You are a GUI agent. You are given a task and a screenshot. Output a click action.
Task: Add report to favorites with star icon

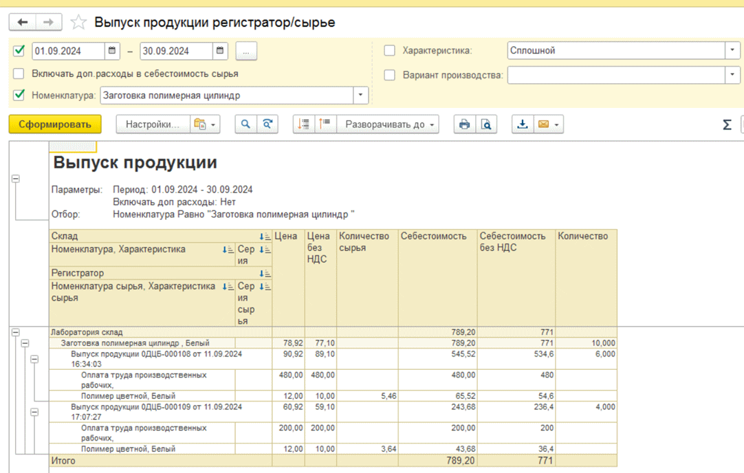pyautogui.click(x=79, y=23)
